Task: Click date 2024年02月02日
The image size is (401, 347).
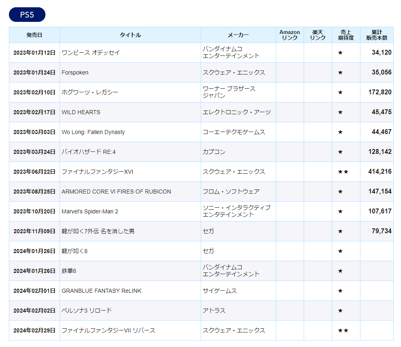Action: click(x=34, y=311)
